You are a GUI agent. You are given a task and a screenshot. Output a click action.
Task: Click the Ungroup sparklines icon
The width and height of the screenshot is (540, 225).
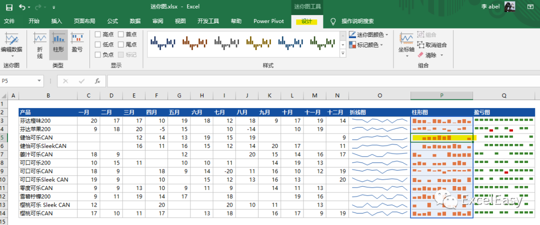420,45
